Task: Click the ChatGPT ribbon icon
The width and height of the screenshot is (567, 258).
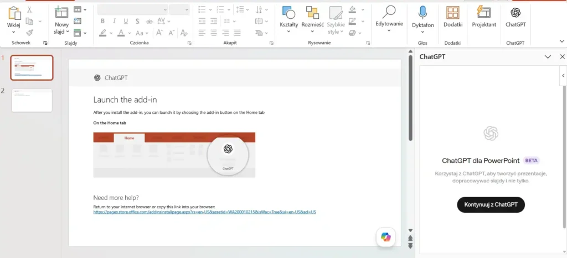Action: click(x=516, y=13)
